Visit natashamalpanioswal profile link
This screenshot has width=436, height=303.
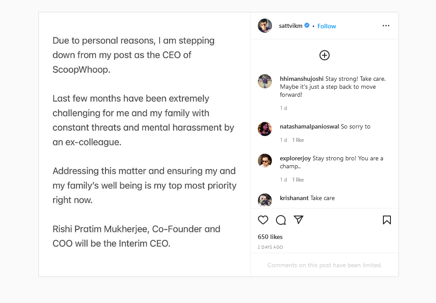(310, 127)
